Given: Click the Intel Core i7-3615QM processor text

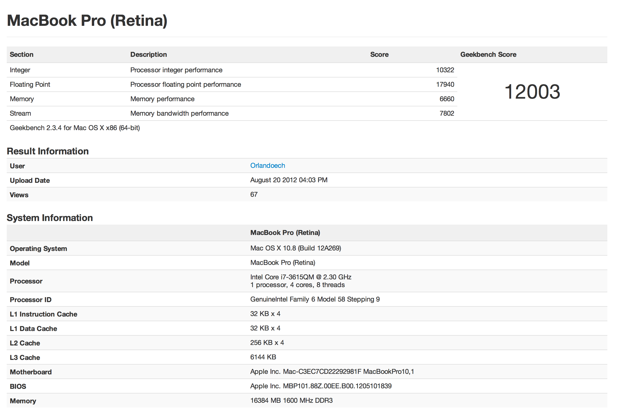Looking at the screenshot, I should (301, 277).
